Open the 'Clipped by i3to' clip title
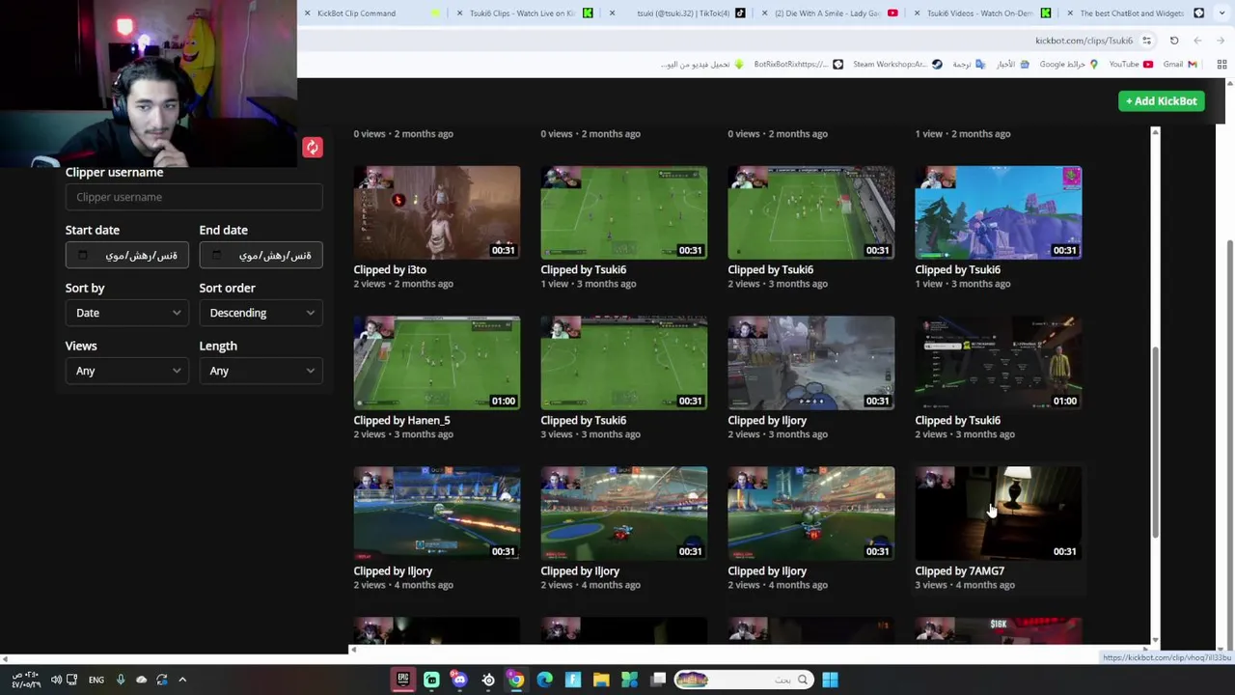This screenshot has width=1235, height=695. click(390, 270)
